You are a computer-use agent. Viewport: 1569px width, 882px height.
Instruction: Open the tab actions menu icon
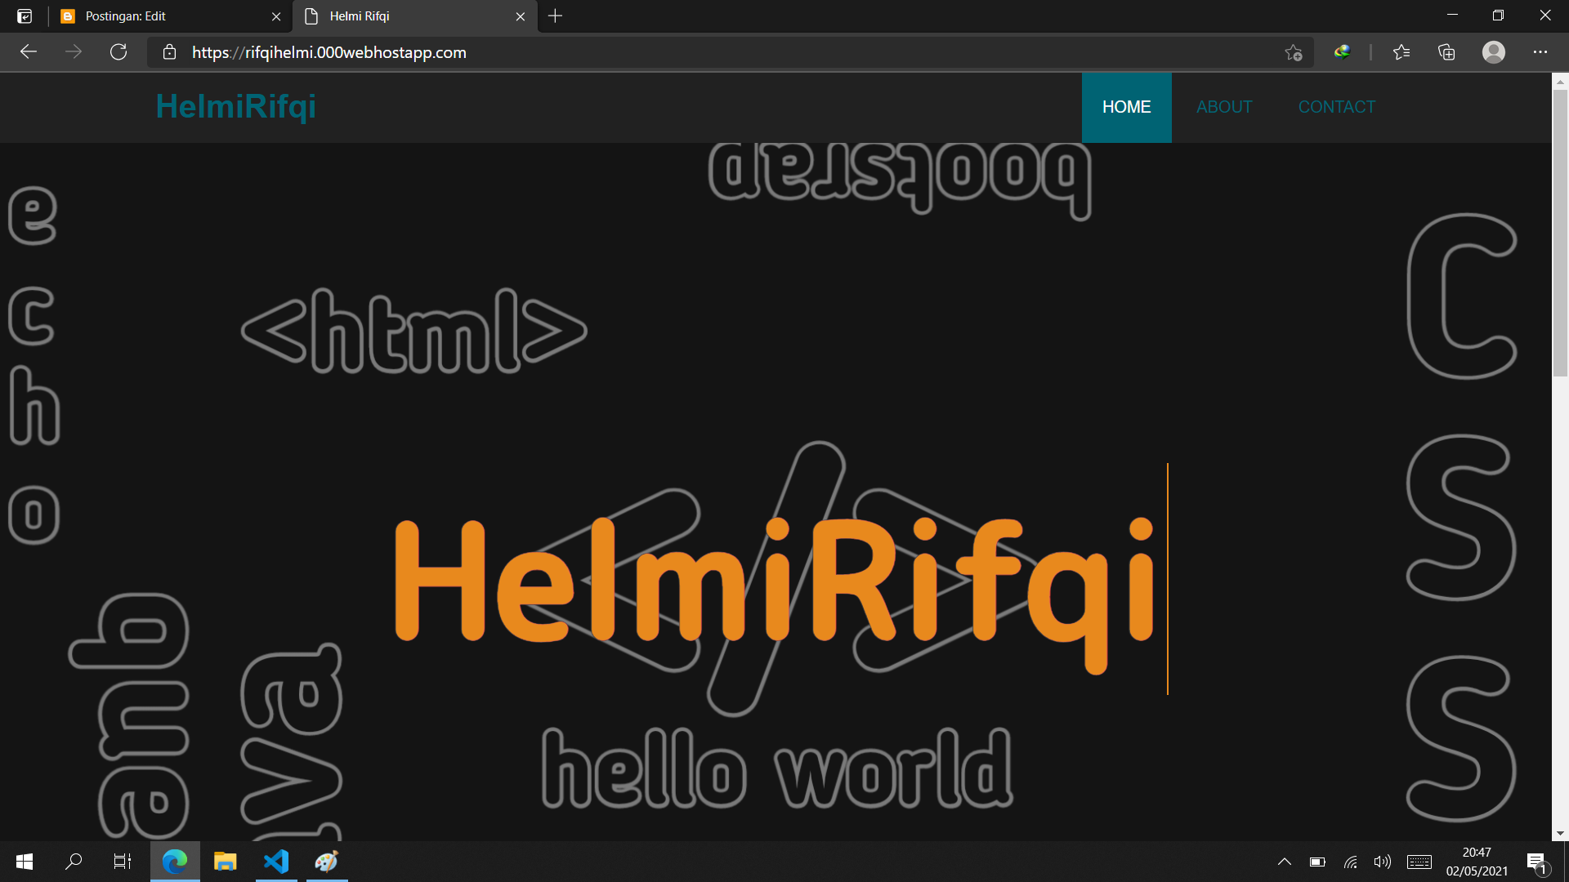click(x=25, y=16)
